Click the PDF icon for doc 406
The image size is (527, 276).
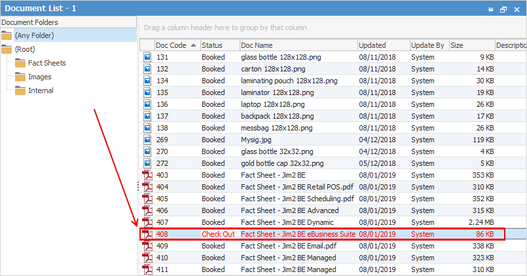[147, 210]
